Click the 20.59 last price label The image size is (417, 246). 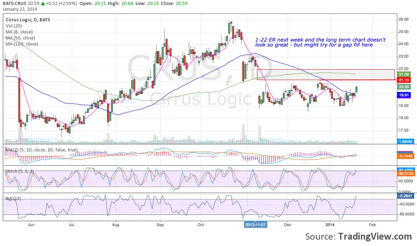(404, 87)
